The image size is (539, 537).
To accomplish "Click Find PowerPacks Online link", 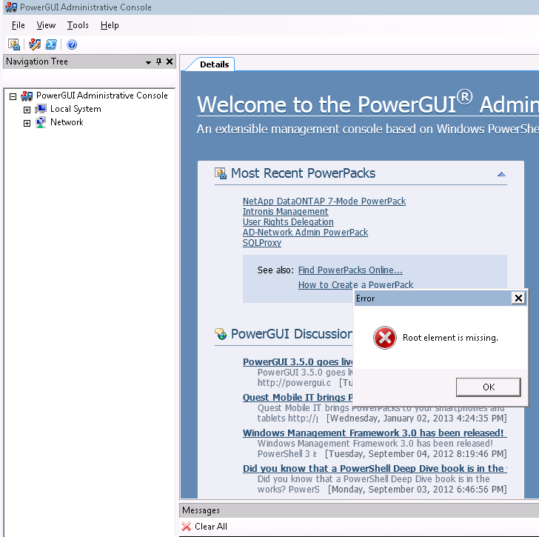I will click(350, 270).
